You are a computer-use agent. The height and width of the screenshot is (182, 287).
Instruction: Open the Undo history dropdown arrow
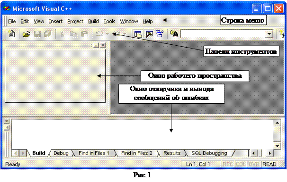click(x=107, y=34)
